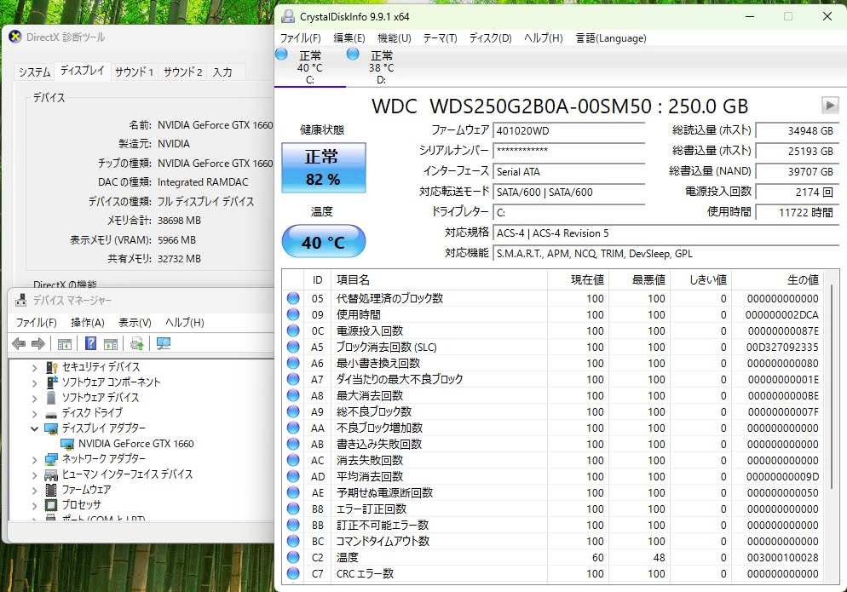
Task: Click the DirectX diagnostic tool title icon
Action: coord(15,37)
